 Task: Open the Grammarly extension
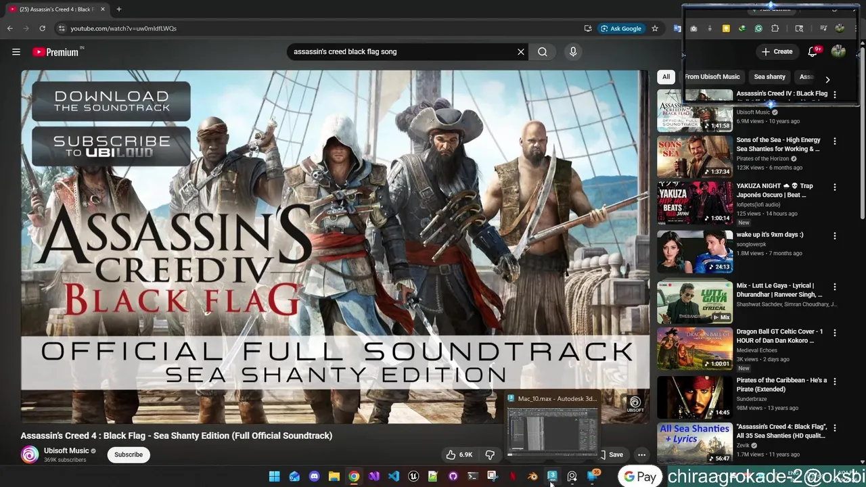click(758, 28)
